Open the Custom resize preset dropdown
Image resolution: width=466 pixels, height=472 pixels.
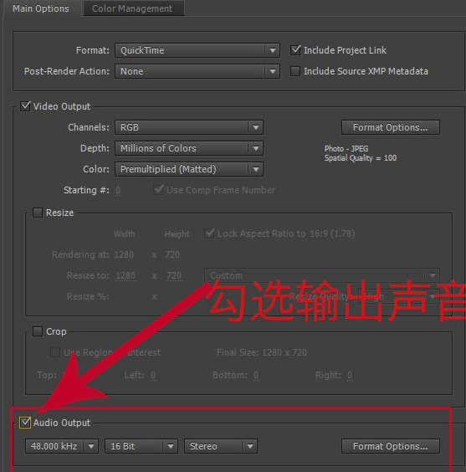[322, 275]
